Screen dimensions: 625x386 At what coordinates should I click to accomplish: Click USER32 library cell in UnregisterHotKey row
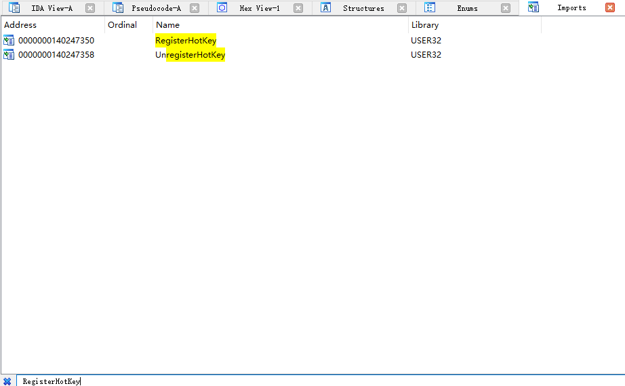[x=426, y=55]
